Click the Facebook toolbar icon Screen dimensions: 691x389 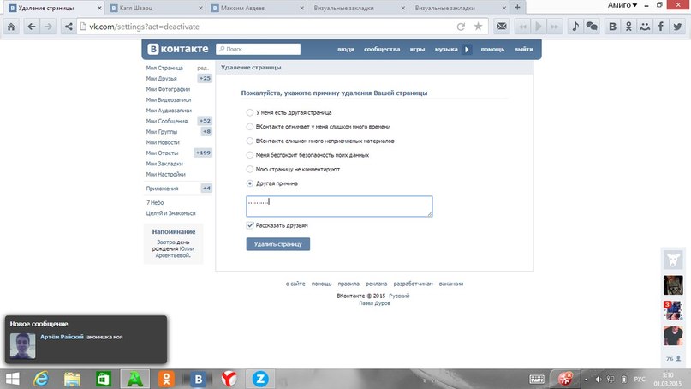point(660,27)
